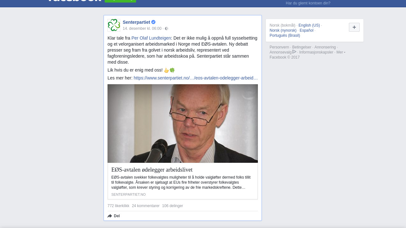Click the article photo of the man

click(x=183, y=123)
